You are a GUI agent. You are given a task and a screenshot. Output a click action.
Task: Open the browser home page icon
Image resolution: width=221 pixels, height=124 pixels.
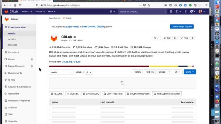tap(15, 5)
